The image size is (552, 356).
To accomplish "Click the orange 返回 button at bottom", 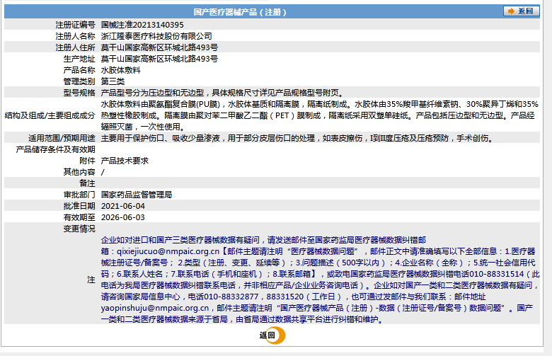I will click(x=267, y=335).
